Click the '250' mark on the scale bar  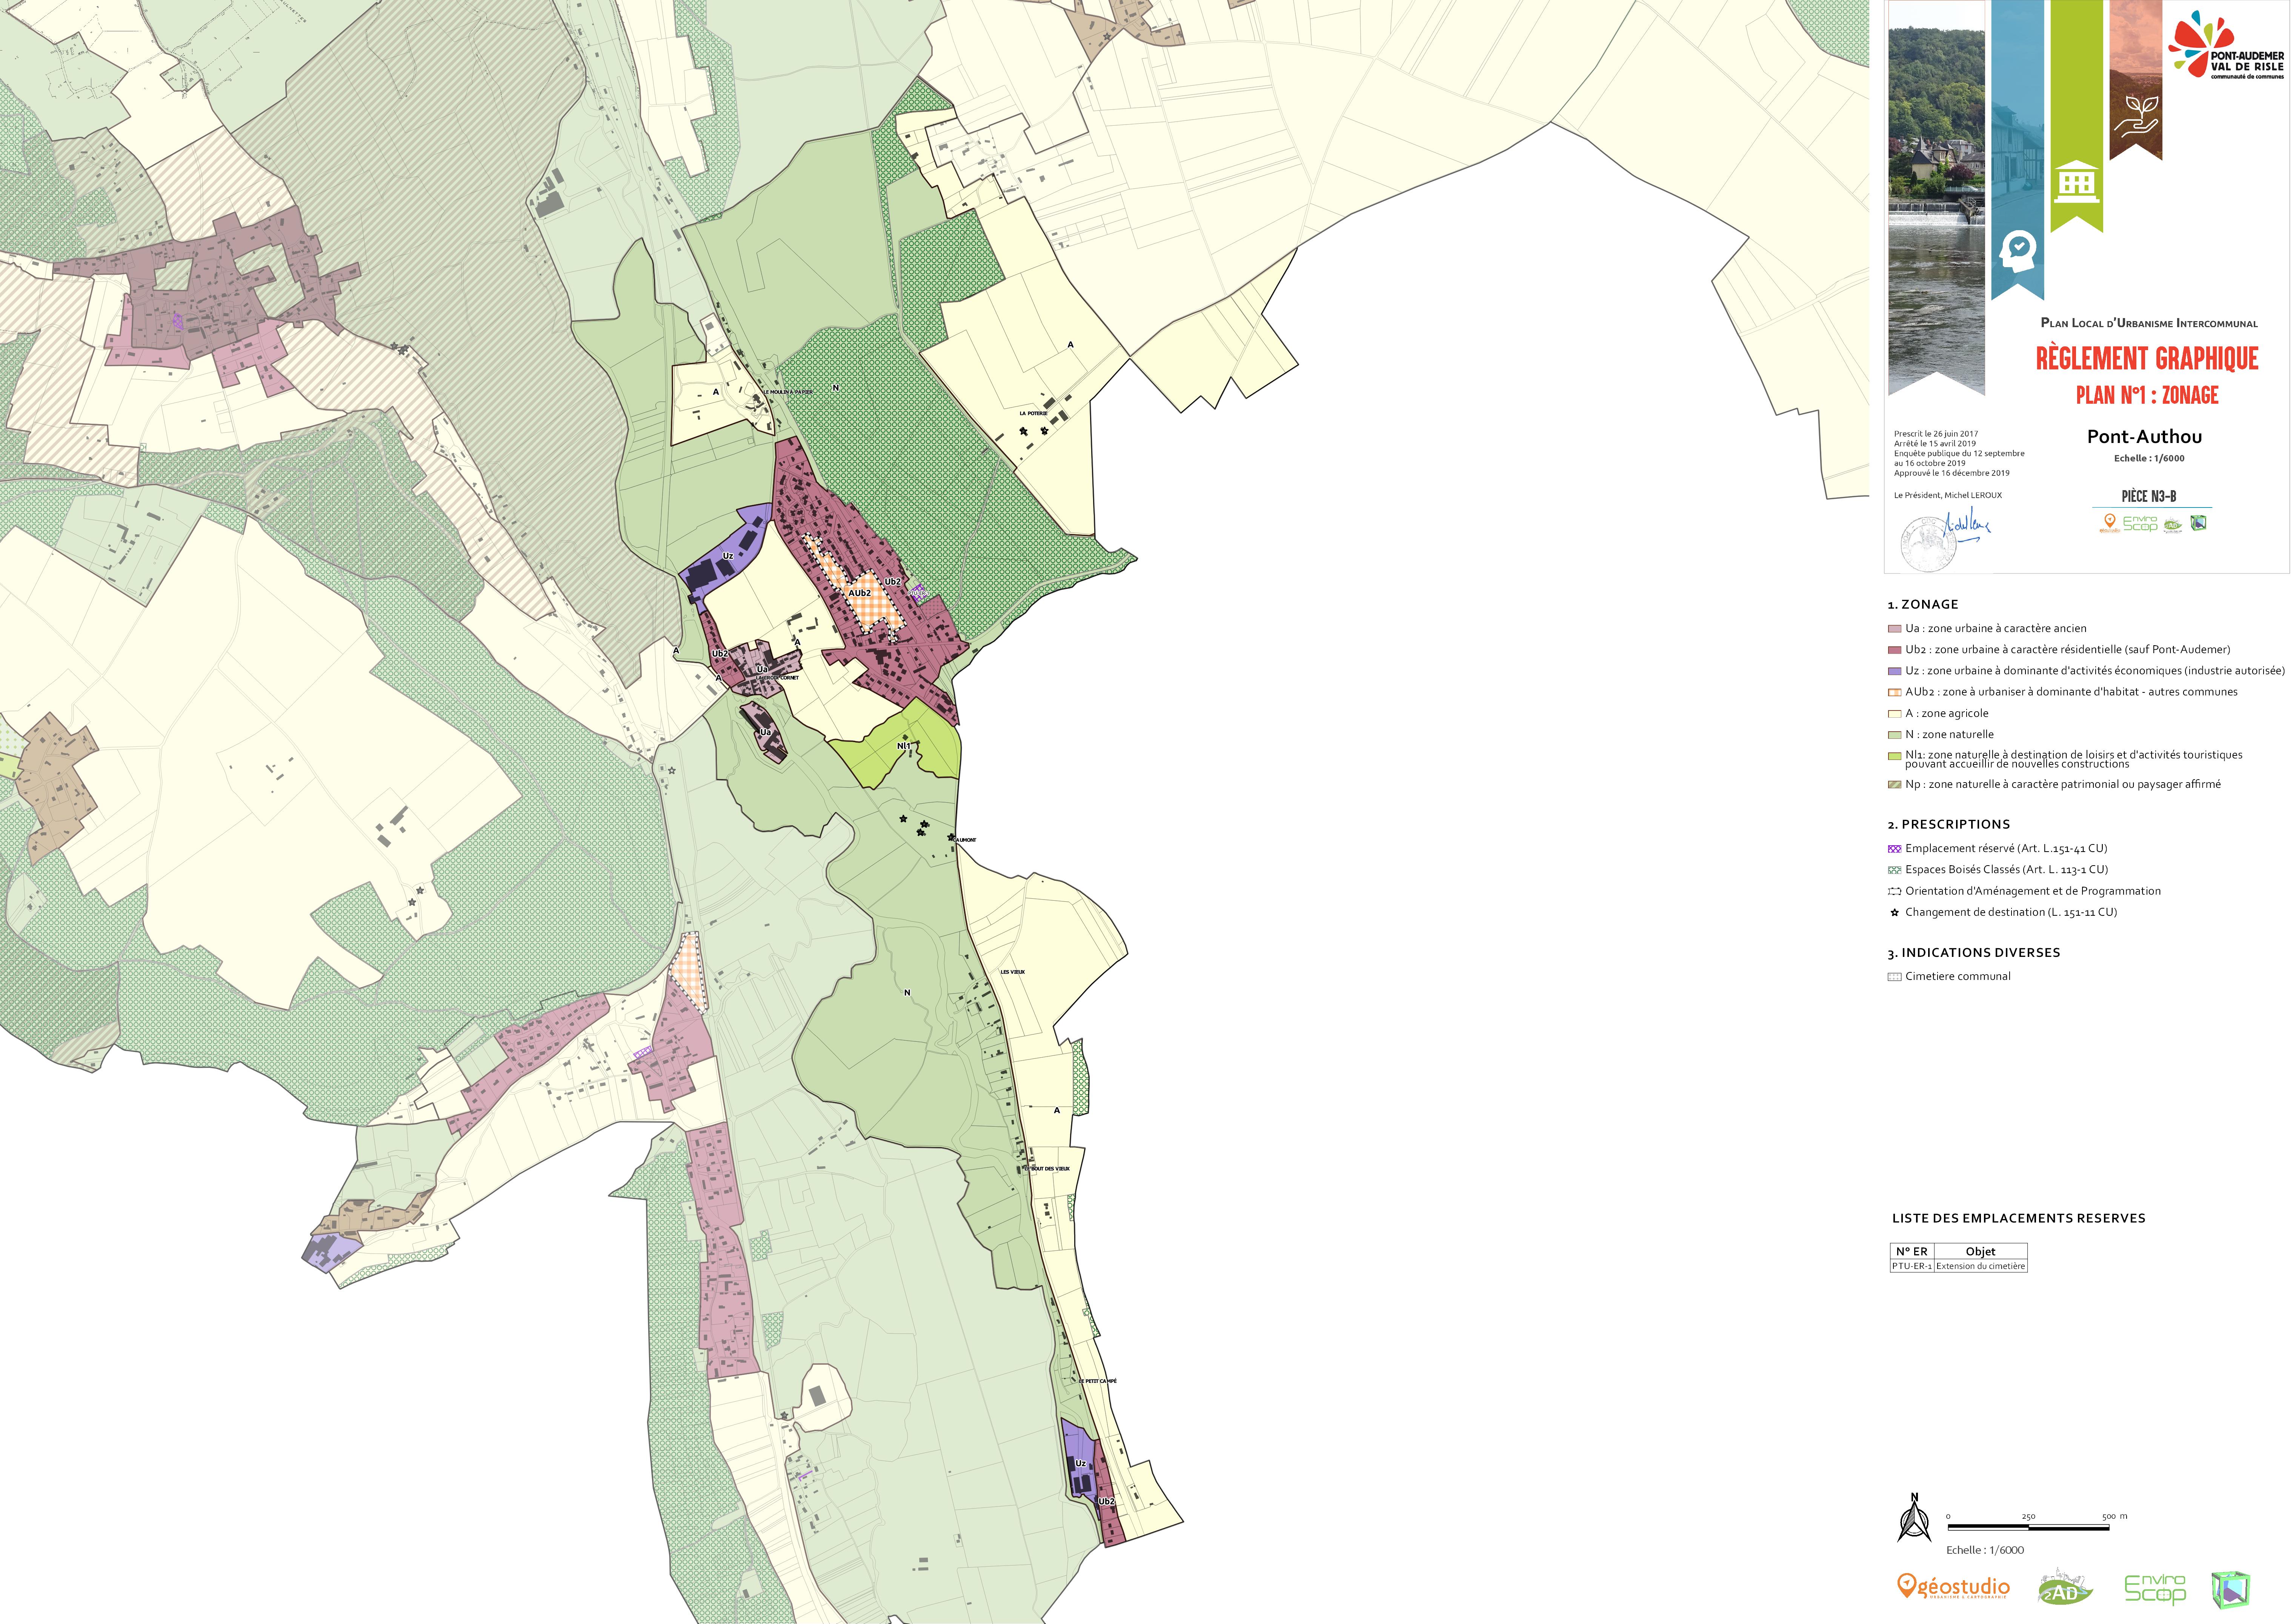pos(2028,1517)
